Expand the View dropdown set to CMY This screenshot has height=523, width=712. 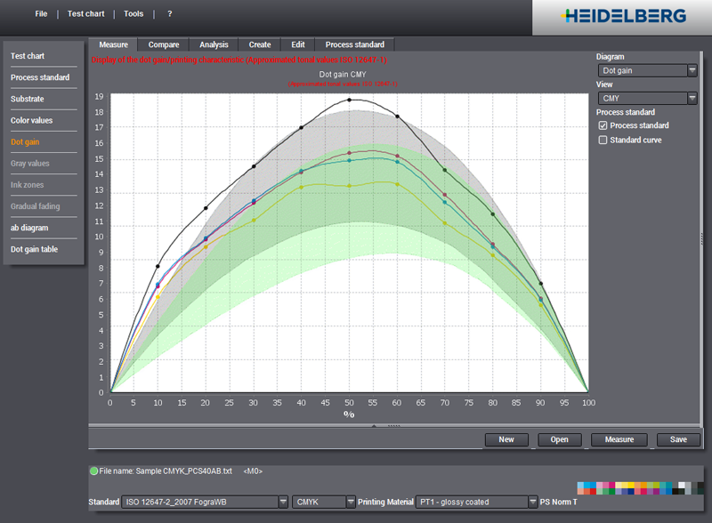[x=648, y=98]
